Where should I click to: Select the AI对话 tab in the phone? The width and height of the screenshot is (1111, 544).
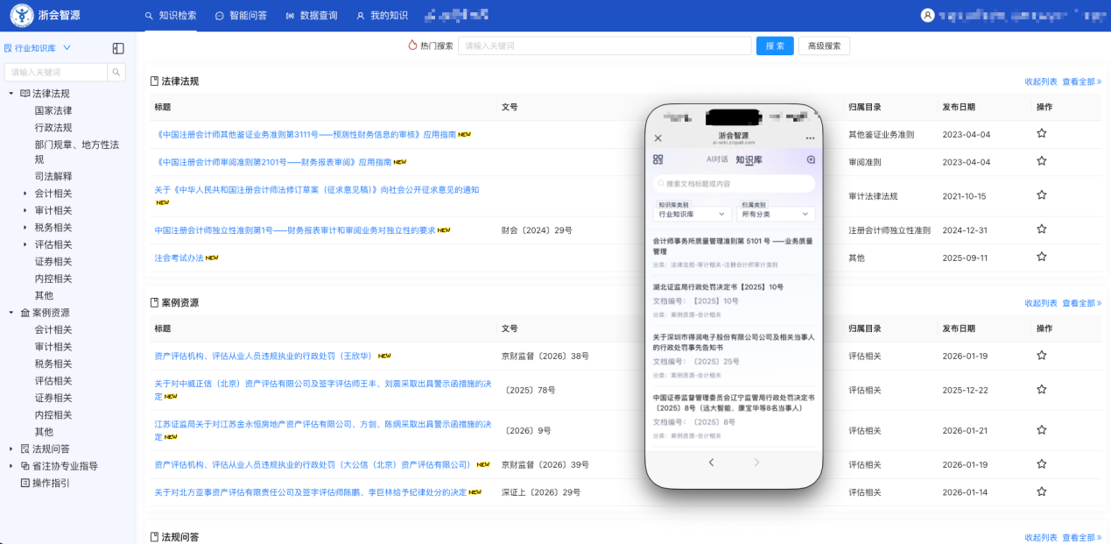718,159
